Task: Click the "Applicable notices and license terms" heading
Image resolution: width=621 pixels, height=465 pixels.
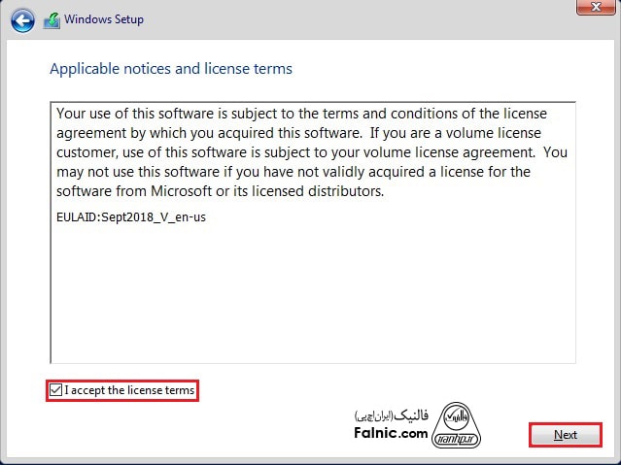Action: (170, 69)
